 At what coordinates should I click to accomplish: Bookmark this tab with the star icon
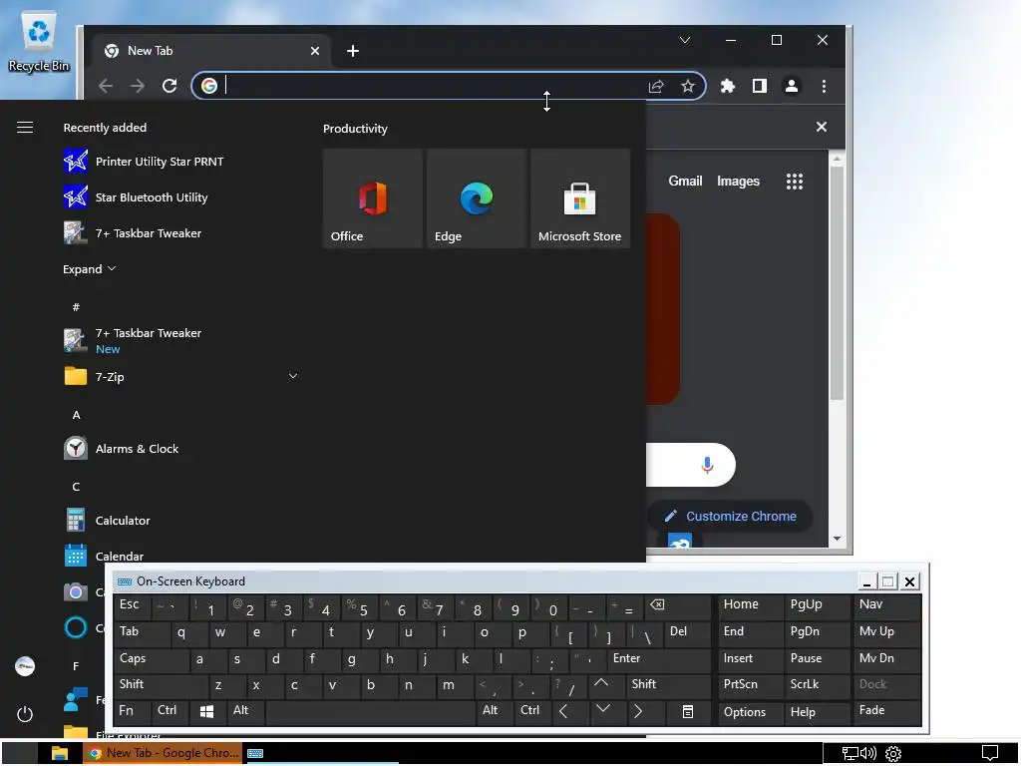(x=688, y=86)
